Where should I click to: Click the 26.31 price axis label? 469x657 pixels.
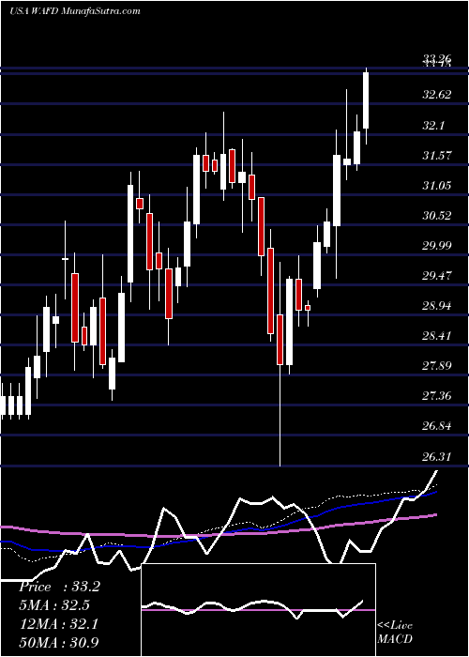click(437, 456)
